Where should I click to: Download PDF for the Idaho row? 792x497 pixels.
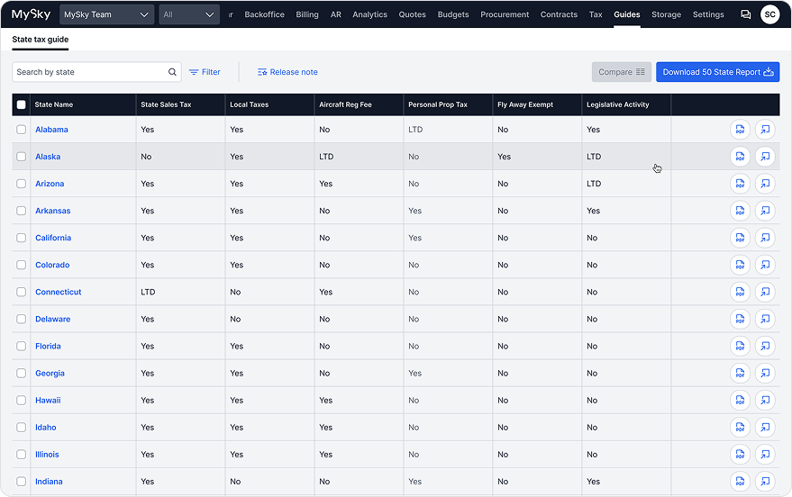pyautogui.click(x=740, y=428)
